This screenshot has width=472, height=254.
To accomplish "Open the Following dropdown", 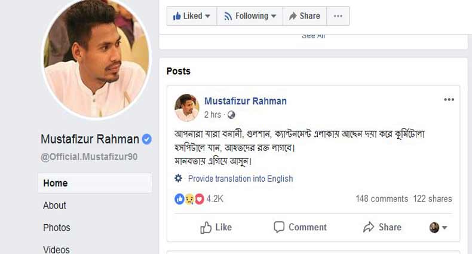I will [x=249, y=16].
